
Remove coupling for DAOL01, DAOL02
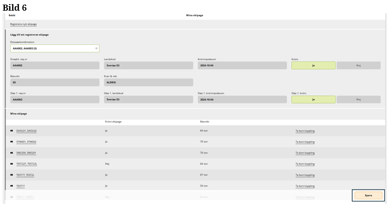[x=305, y=131]
